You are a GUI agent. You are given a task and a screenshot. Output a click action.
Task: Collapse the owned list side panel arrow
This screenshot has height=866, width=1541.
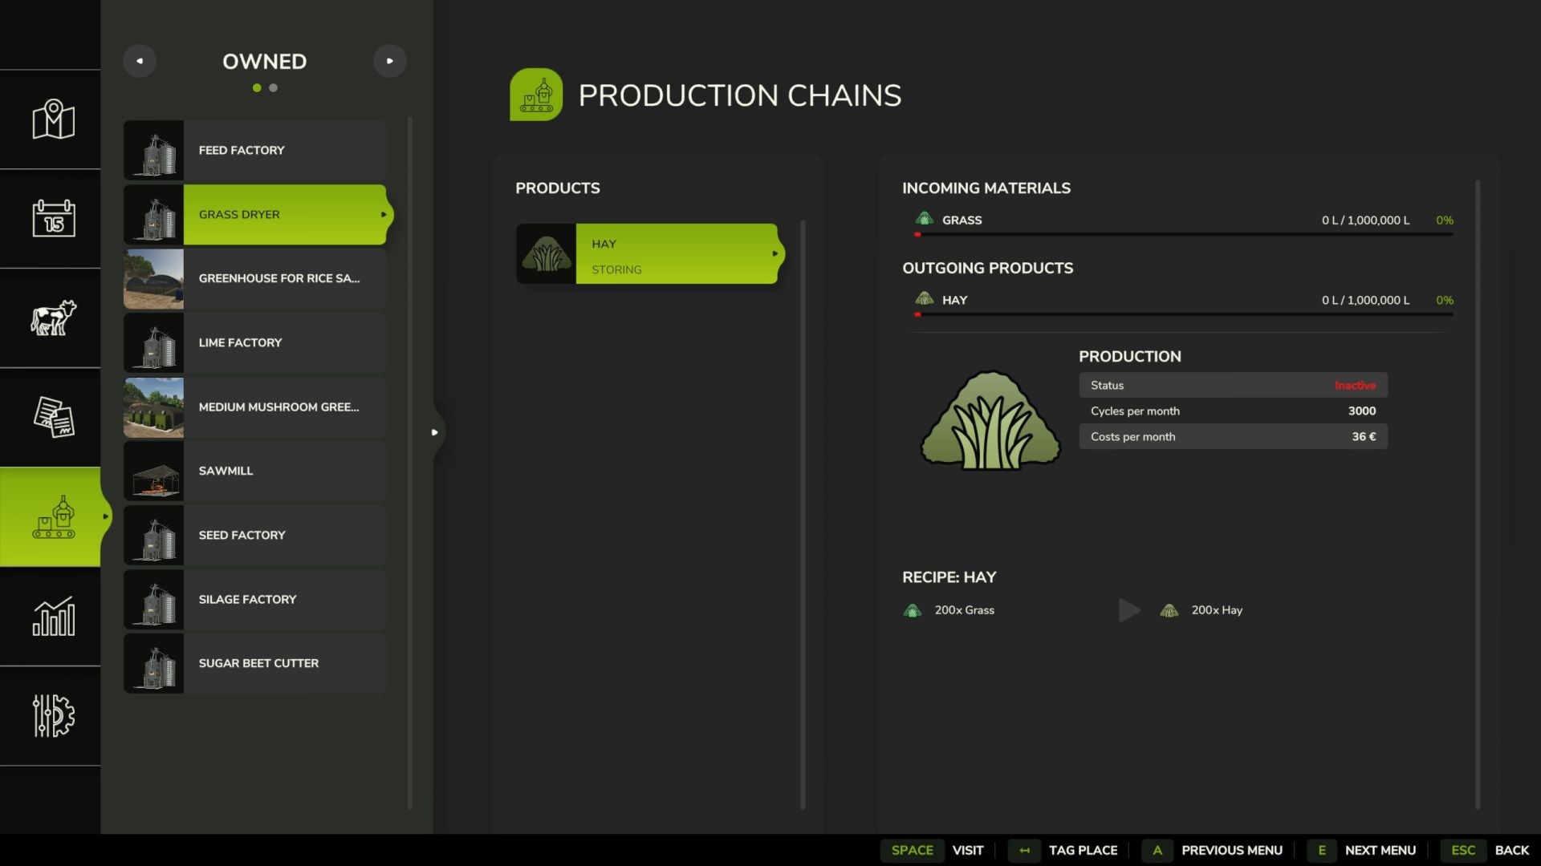tap(434, 432)
